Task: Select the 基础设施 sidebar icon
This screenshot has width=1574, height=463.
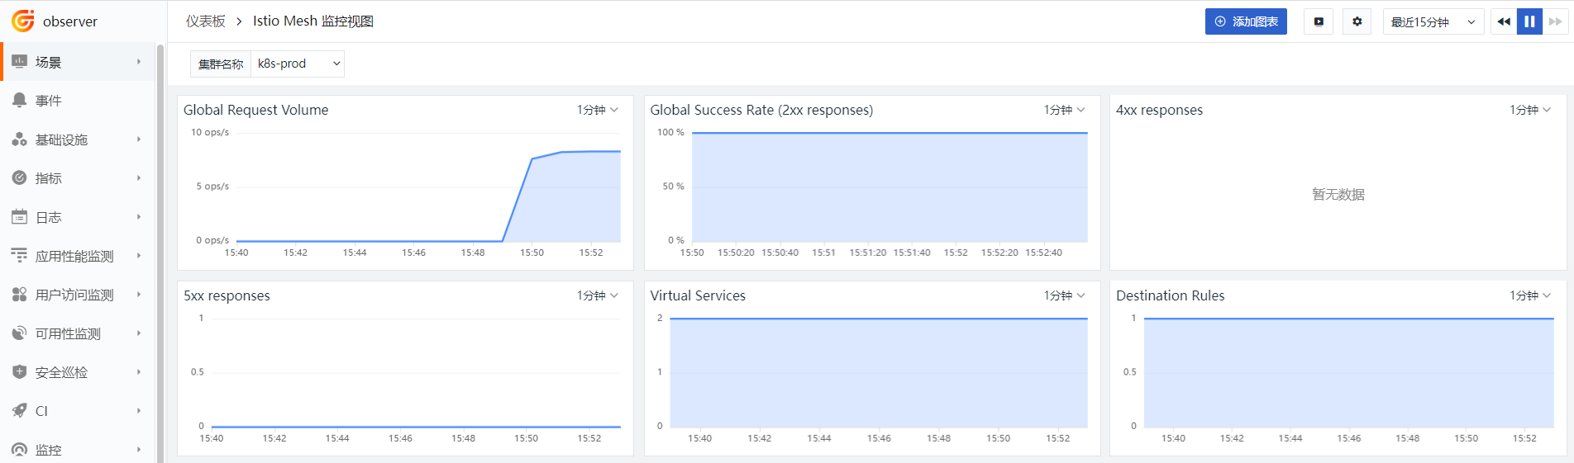Action: coord(20,139)
